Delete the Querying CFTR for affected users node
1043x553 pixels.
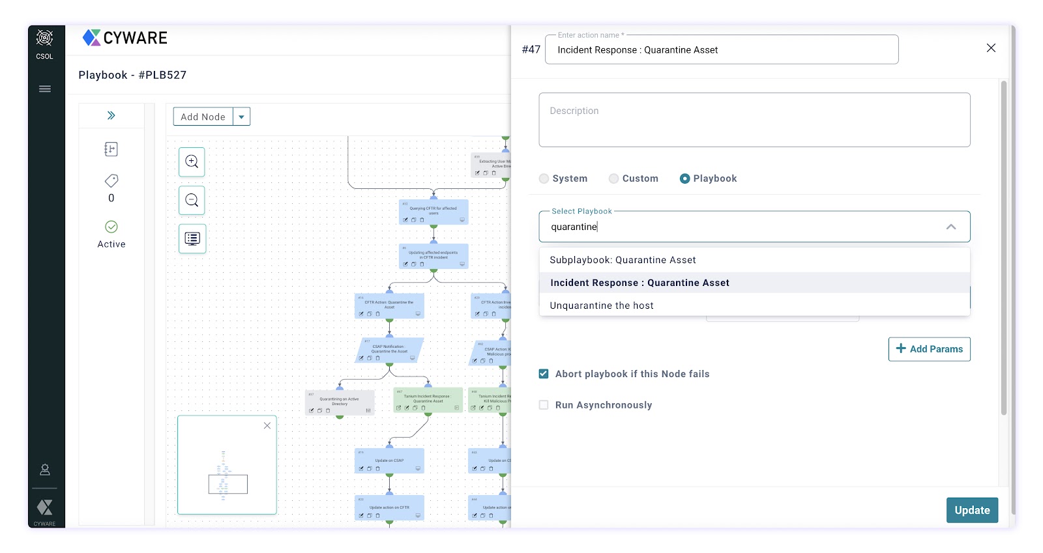[422, 220]
